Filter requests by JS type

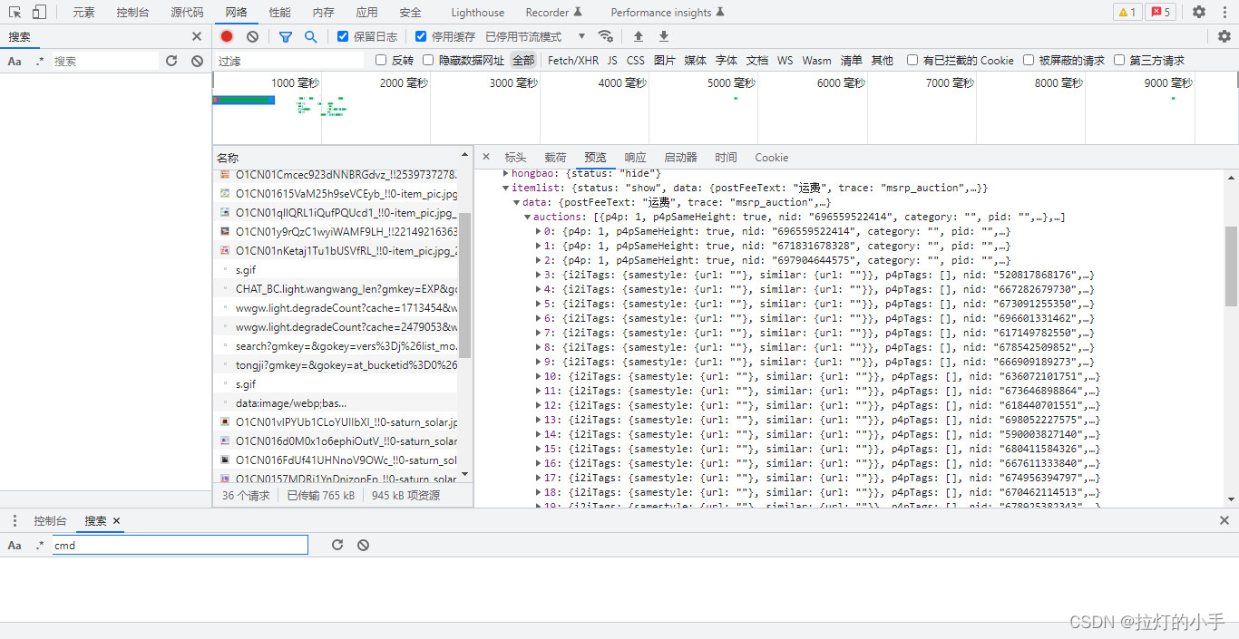[x=612, y=60]
